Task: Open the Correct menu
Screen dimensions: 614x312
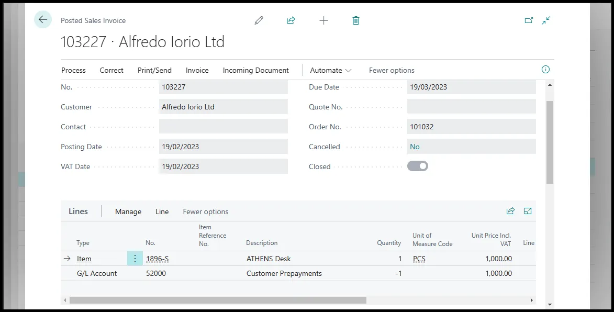Action: pos(111,71)
